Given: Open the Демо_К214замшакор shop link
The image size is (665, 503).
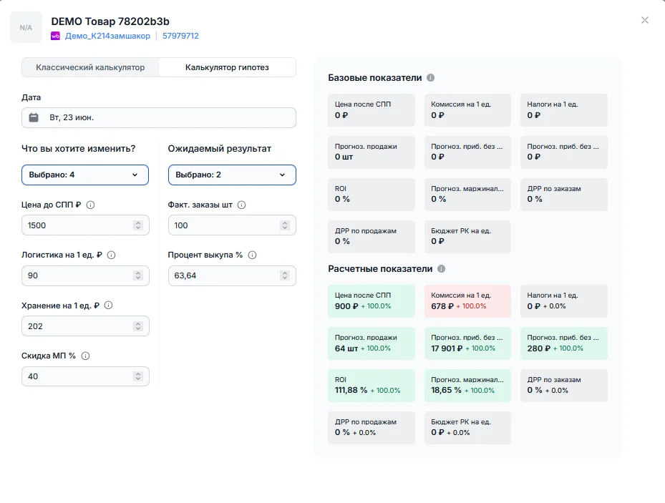Looking at the screenshot, I should tap(107, 36).
